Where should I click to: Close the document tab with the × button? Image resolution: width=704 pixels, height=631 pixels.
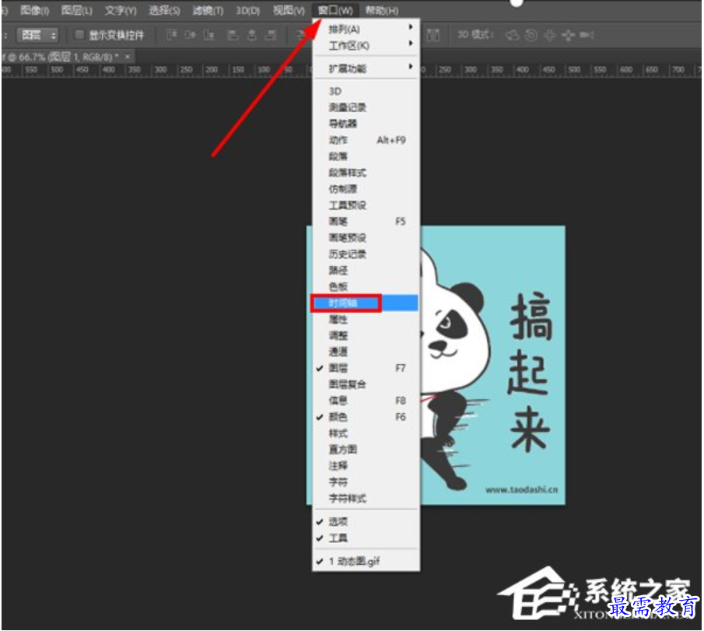(128, 57)
